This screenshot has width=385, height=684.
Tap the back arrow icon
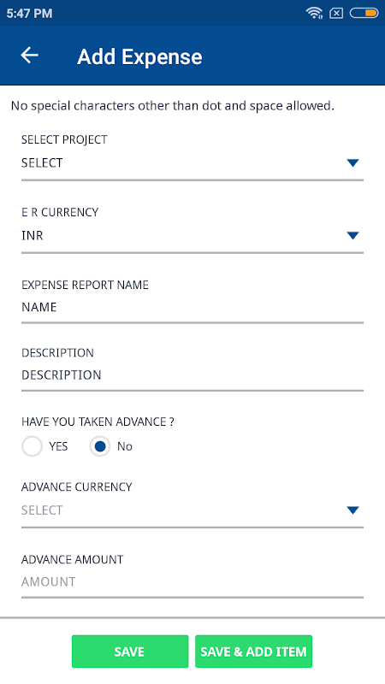[x=30, y=56]
